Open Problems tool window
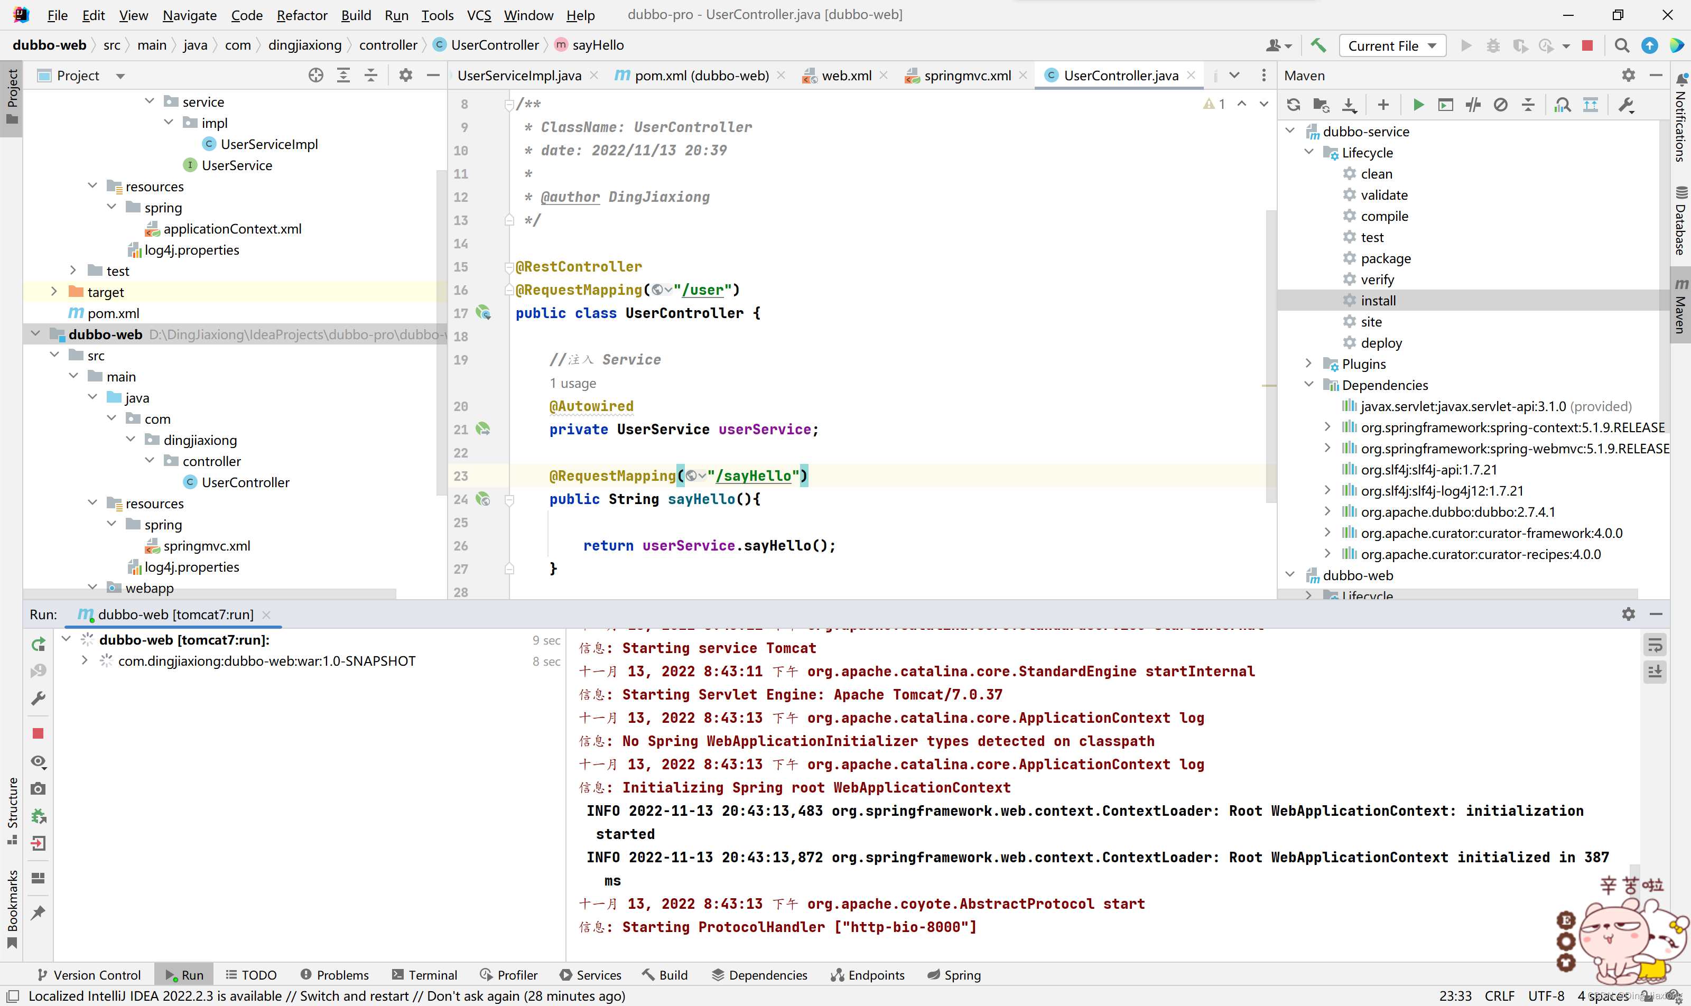 click(335, 975)
